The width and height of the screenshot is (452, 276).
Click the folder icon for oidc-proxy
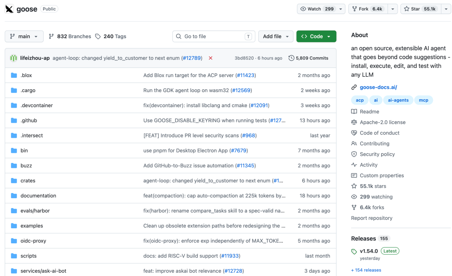(14, 240)
